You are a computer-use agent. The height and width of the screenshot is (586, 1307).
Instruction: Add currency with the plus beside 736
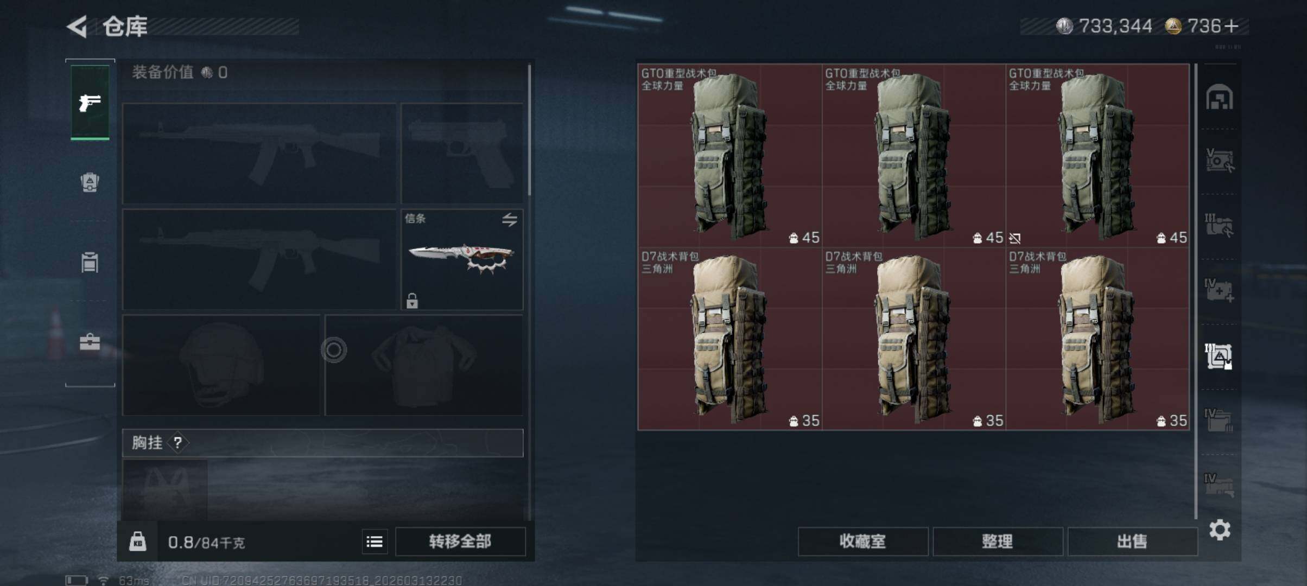[x=1232, y=26]
